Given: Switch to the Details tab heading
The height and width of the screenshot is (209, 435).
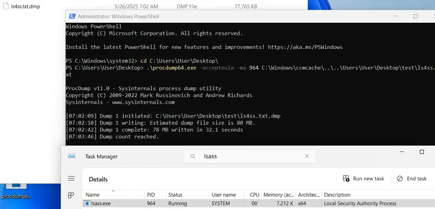Looking at the screenshot, I should coord(98,179).
